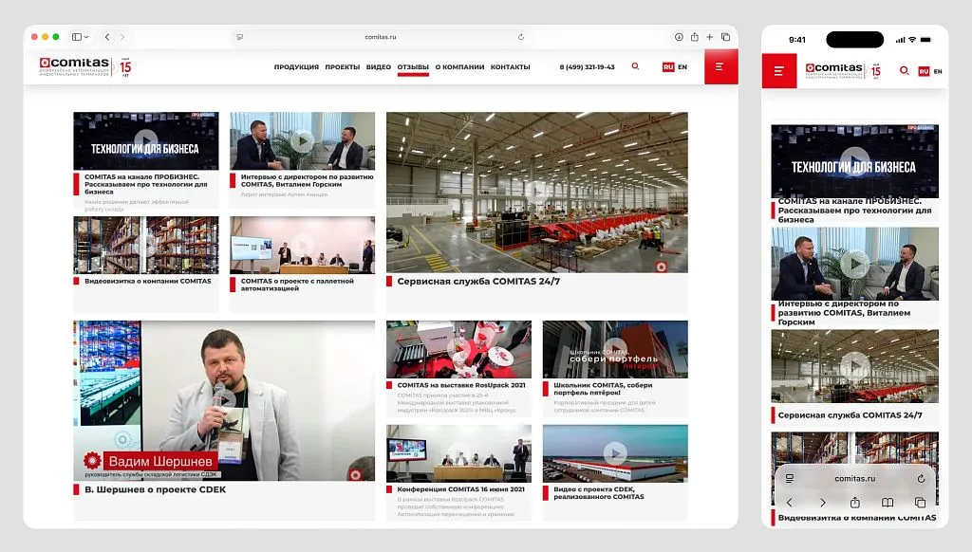Play Вадим Шершнев CDEK video

224,400
